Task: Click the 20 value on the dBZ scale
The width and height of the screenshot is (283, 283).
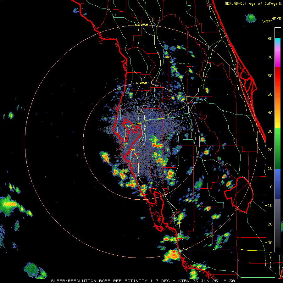Action: point(270,150)
